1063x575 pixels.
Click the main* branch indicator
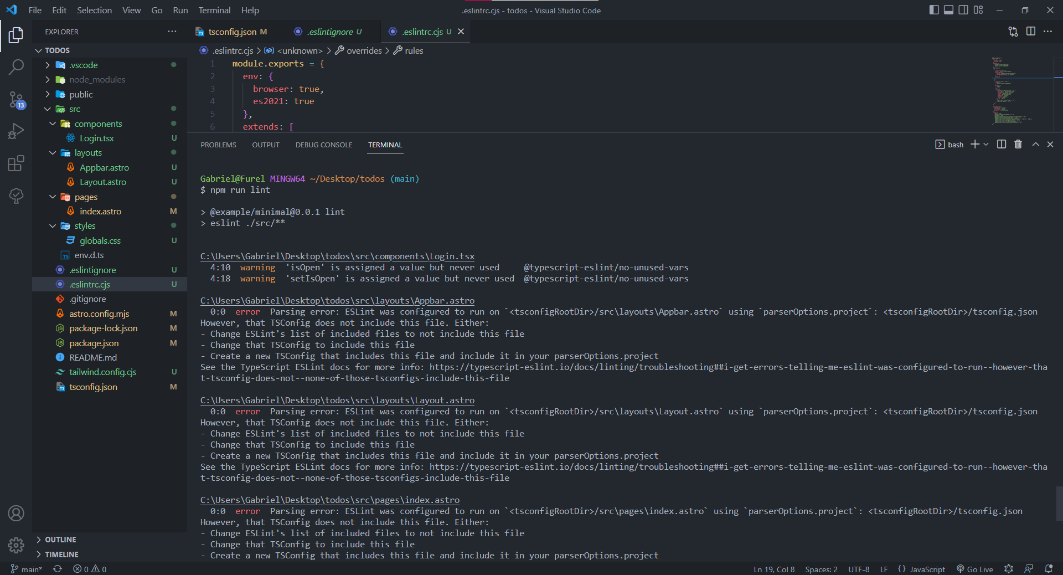click(x=26, y=569)
